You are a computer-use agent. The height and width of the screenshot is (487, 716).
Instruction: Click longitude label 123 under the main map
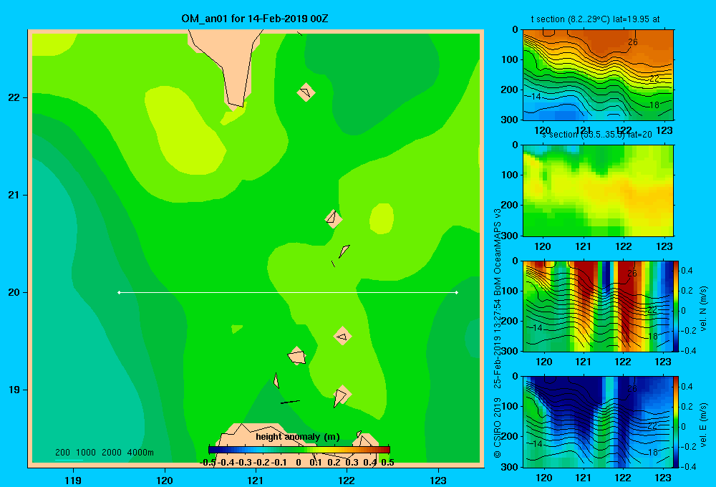pyautogui.click(x=438, y=481)
